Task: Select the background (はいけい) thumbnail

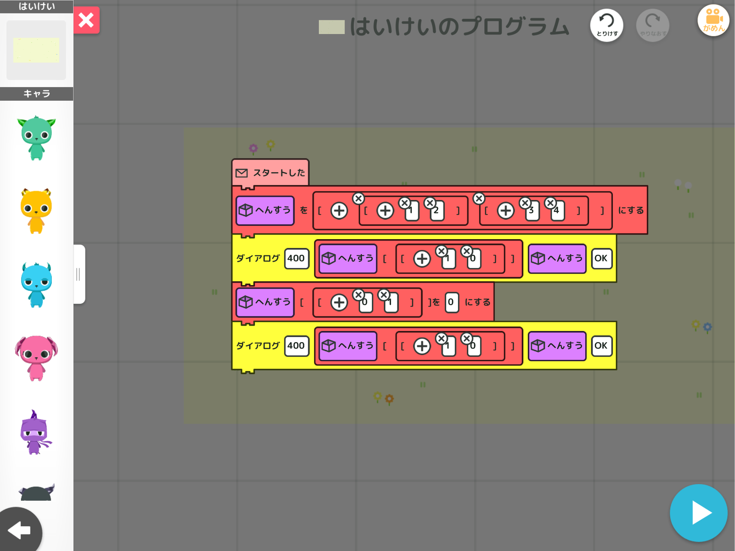Action: [x=36, y=50]
